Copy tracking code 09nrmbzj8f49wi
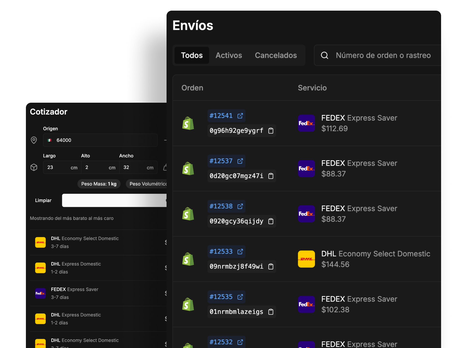The width and height of the screenshot is (453, 348). pyautogui.click(x=271, y=266)
